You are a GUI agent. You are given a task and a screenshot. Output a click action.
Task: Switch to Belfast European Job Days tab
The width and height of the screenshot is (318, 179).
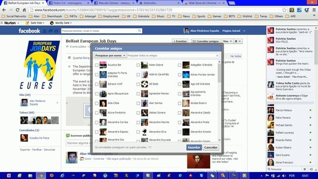pyautogui.click(x=24, y=3)
